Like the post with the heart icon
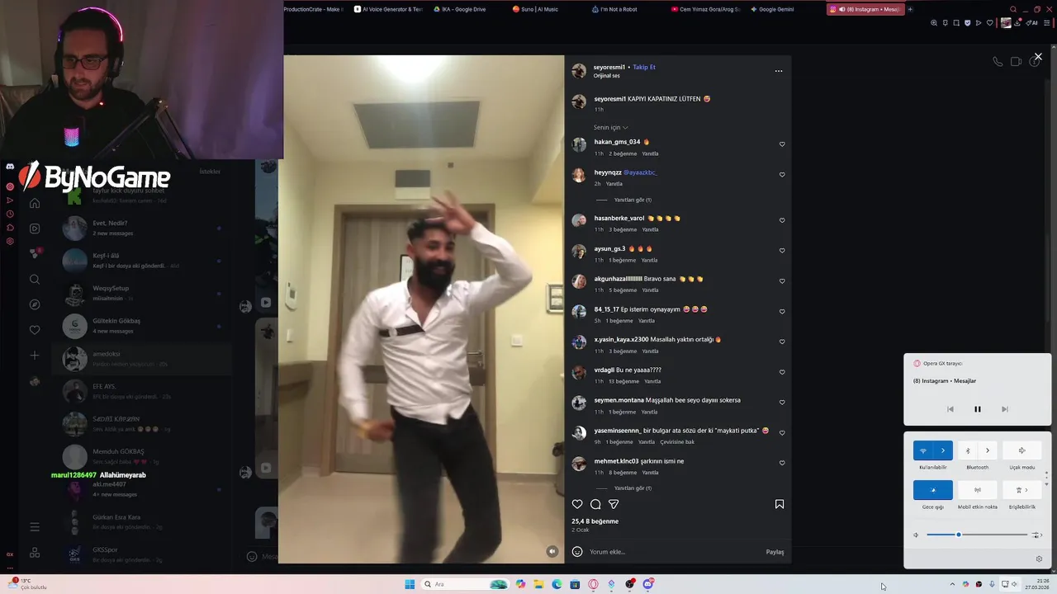Image resolution: width=1057 pixels, height=594 pixels. click(x=577, y=504)
